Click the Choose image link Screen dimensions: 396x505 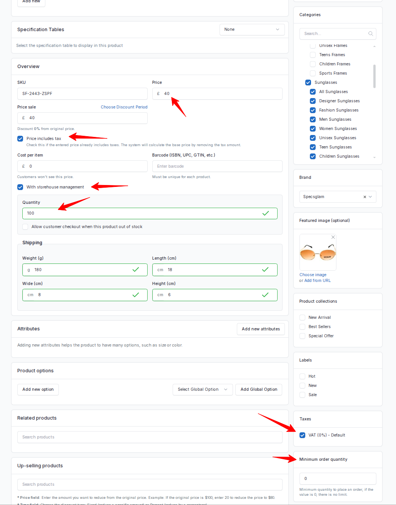tap(313, 275)
